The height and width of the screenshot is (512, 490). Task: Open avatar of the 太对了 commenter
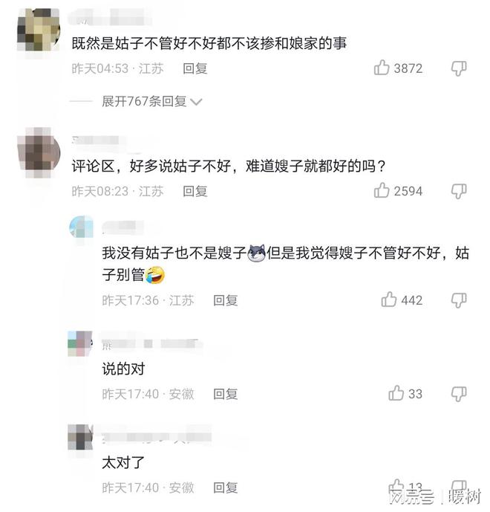pos(80,438)
